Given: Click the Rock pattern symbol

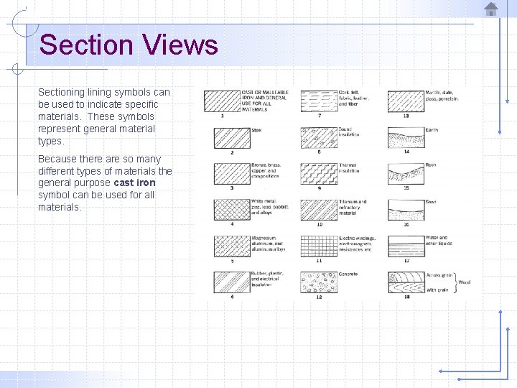Looking at the screenshot, I should (406, 174).
